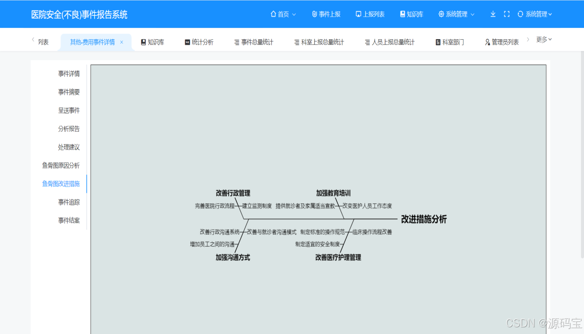Click the book icon beside 知识库 in header
Screen dimensions: 584x334
(x=403, y=14)
